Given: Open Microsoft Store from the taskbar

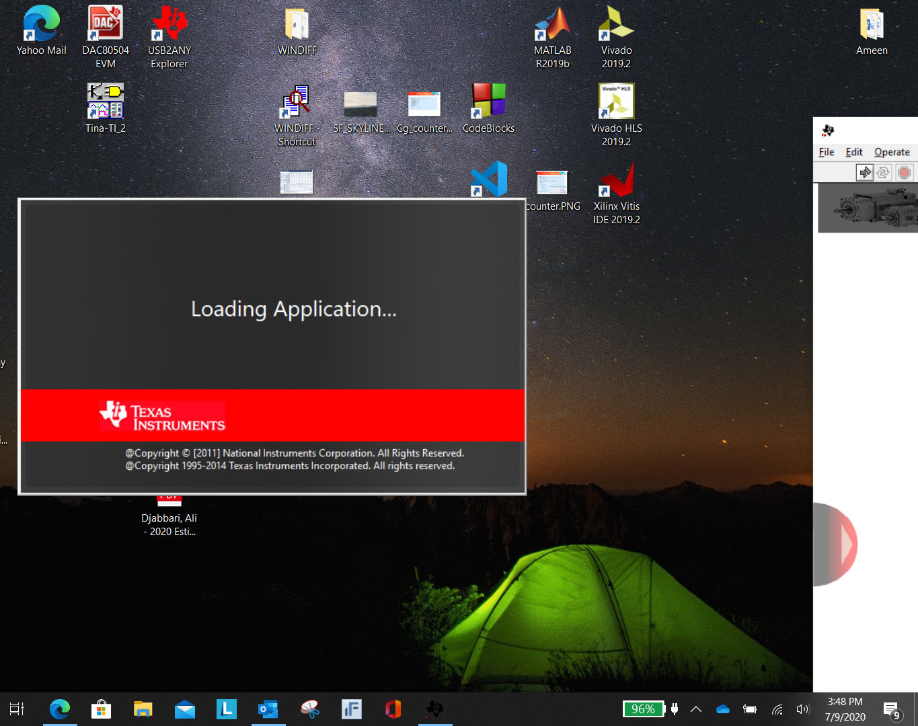Looking at the screenshot, I should tap(101, 709).
